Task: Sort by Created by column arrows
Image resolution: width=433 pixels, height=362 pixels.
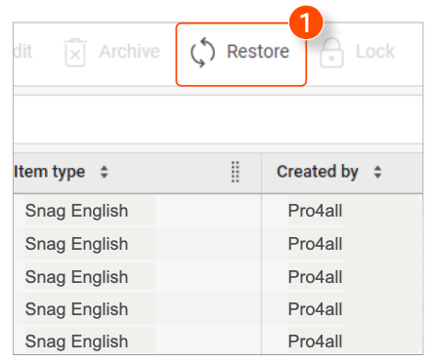Action: point(377,172)
